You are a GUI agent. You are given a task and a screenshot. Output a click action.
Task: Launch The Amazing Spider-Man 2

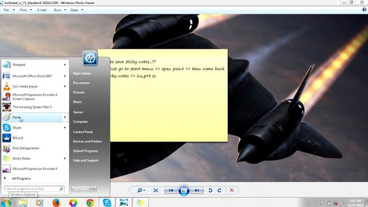pos(34,107)
